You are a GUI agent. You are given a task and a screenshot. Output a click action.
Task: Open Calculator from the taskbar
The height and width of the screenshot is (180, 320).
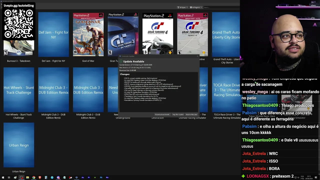tap(46, 177)
